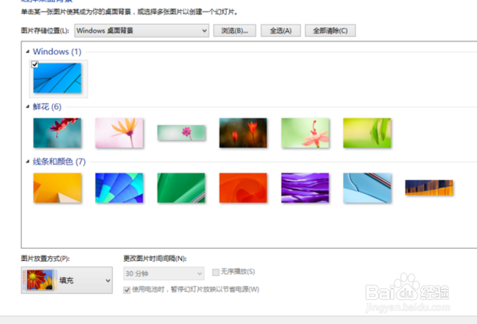Choose the orange and blue panoramic wallpaper
This screenshot has width=477, height=324.
pyautogui.click(x=430, y=187)
